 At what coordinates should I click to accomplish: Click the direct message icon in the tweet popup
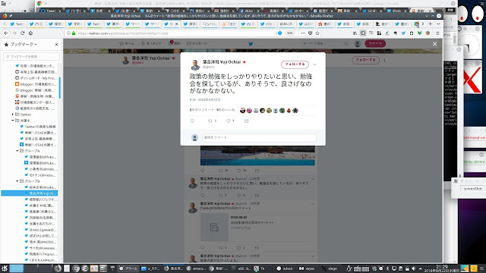pos(246,121)
